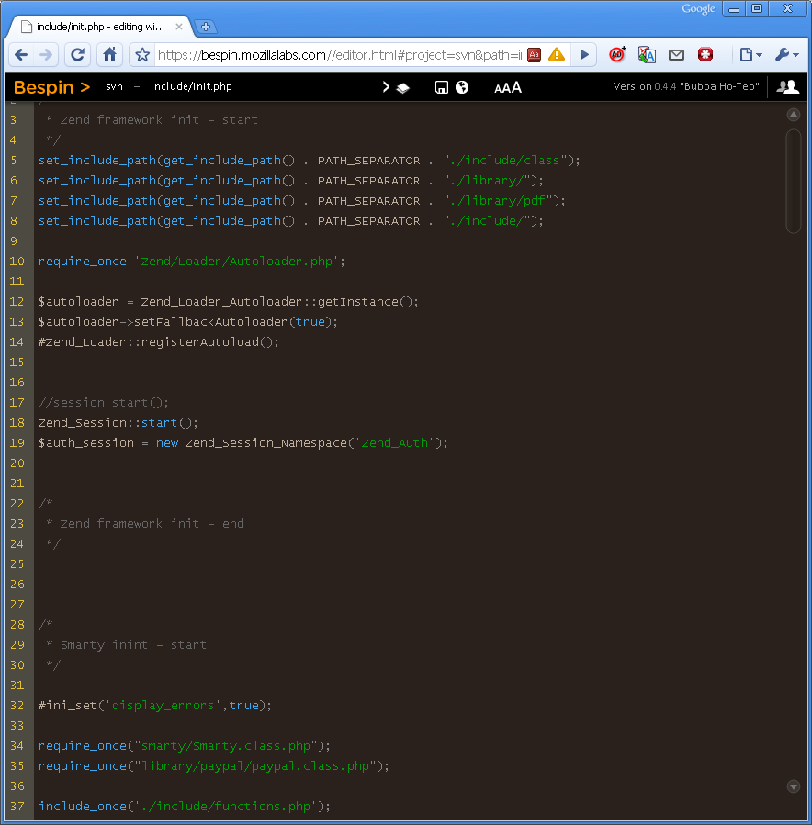Click the Zend_Session::start(); line

tap(118, 422)
